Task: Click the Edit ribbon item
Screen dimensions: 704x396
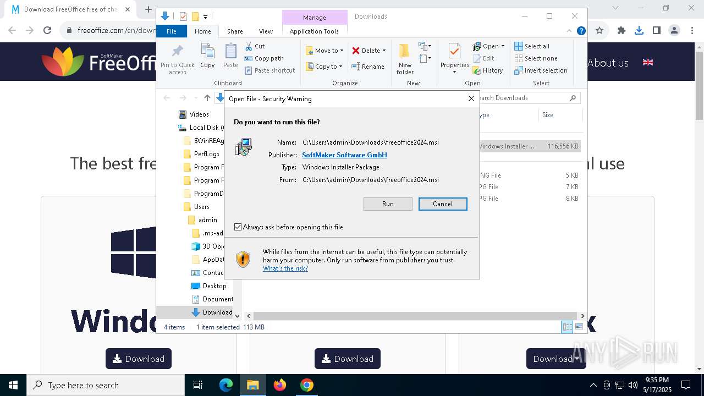Action: [483, 58]
